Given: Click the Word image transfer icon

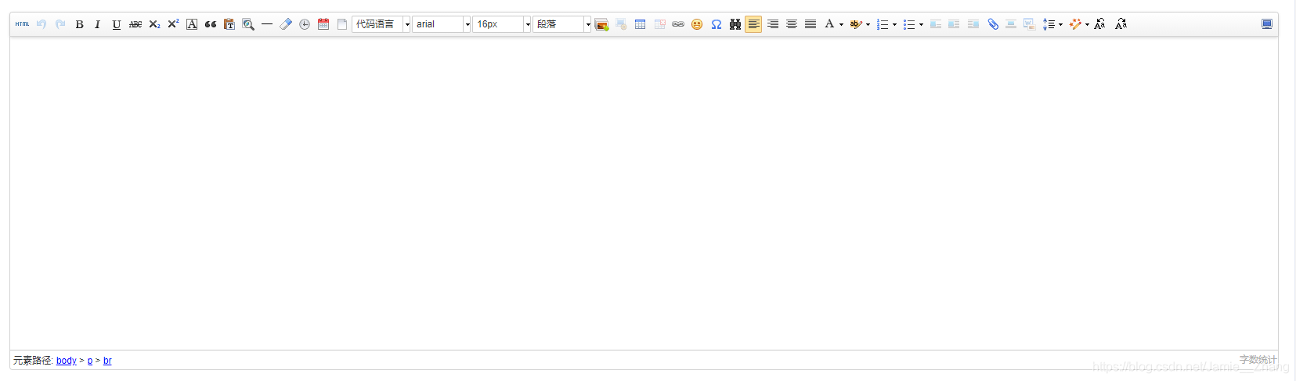Looking at the screenshot, I should pyautogui.click(x=1030, y=24).
